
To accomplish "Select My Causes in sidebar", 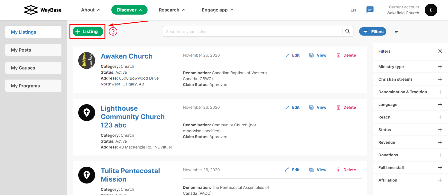I will [x=33, y=68].
